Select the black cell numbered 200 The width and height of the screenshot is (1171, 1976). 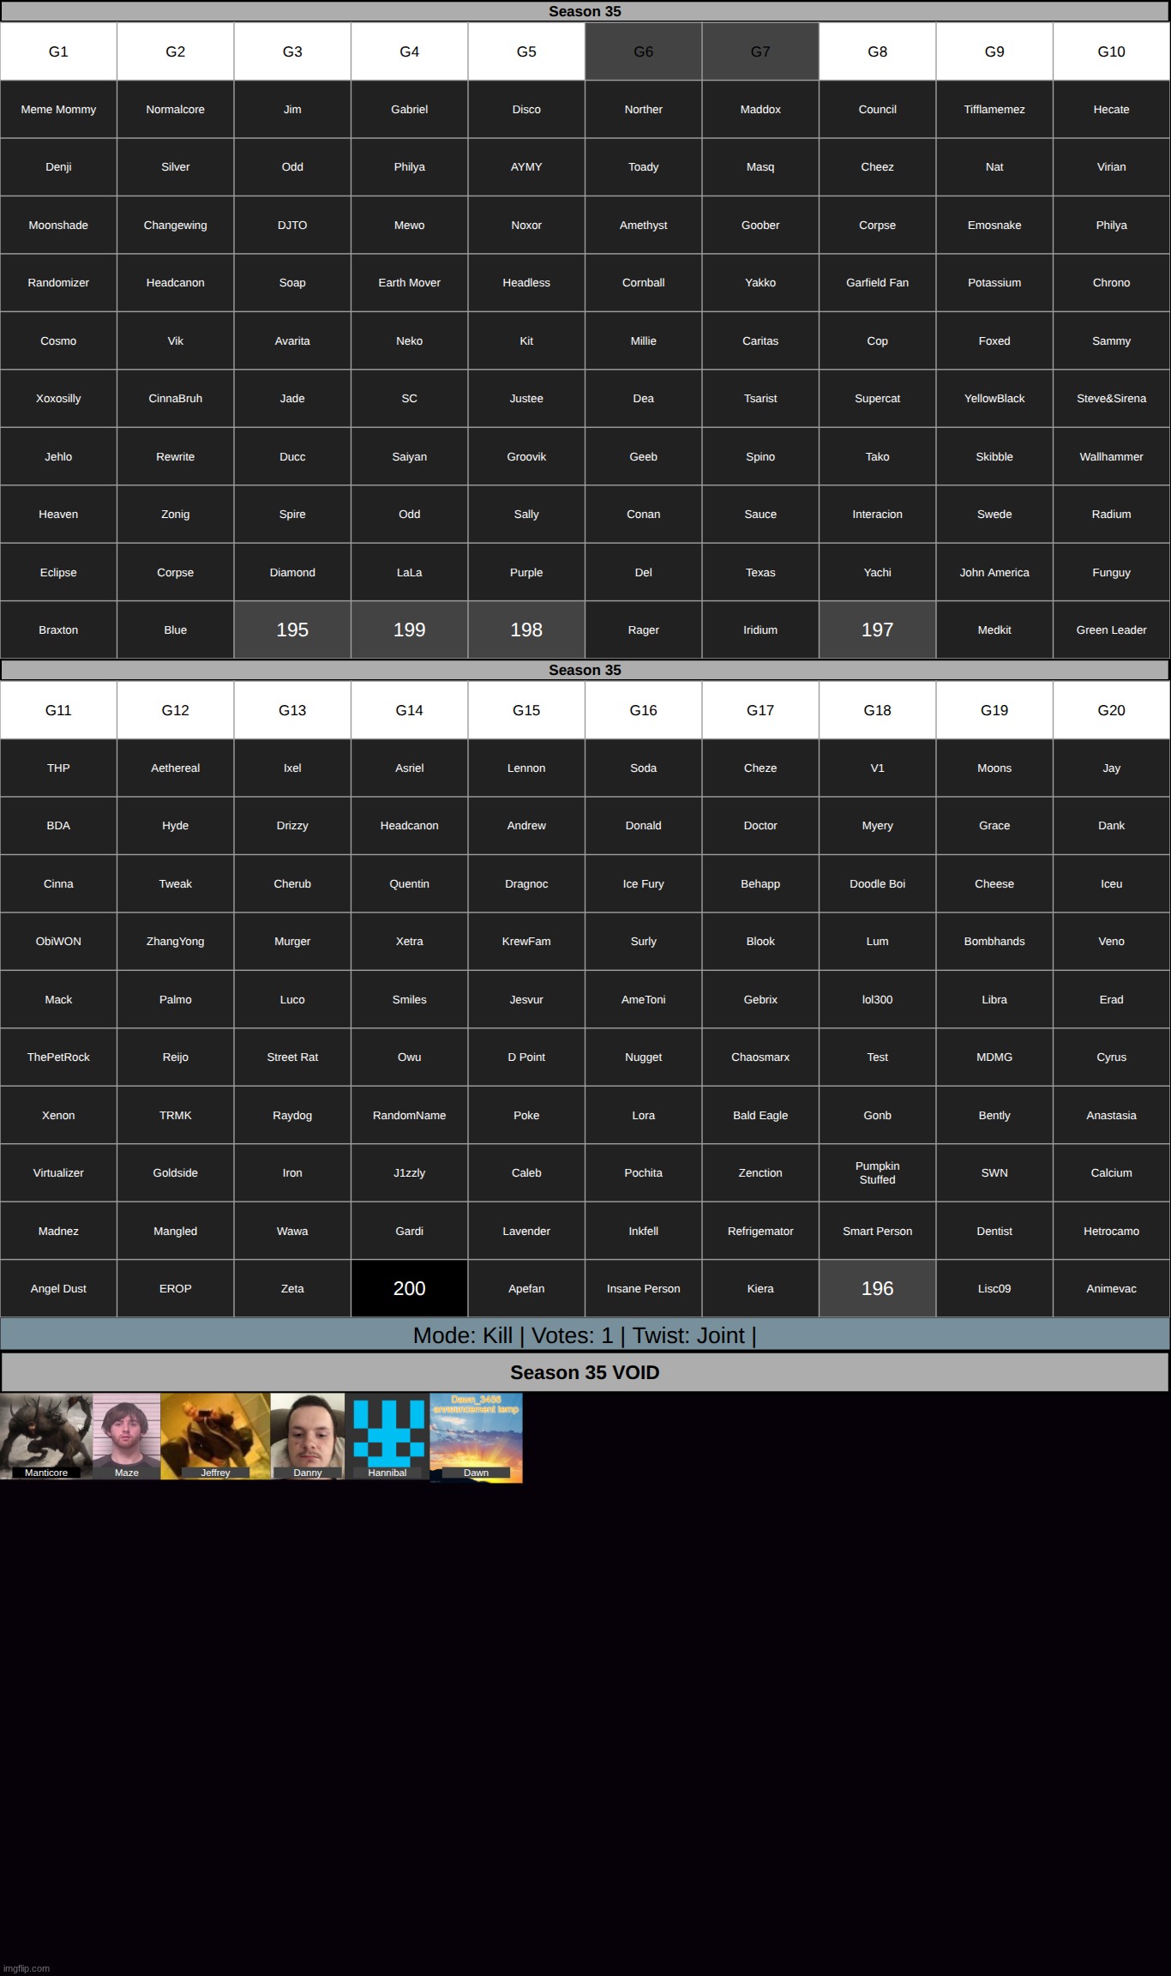409,1288
